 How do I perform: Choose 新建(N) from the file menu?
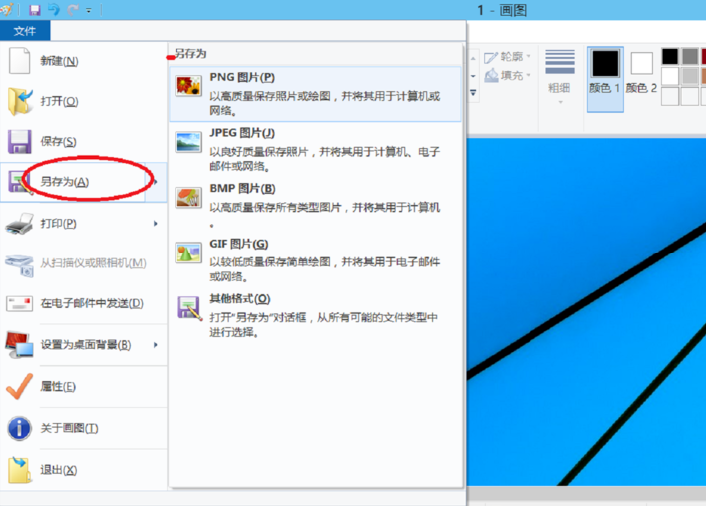point(84,61)
